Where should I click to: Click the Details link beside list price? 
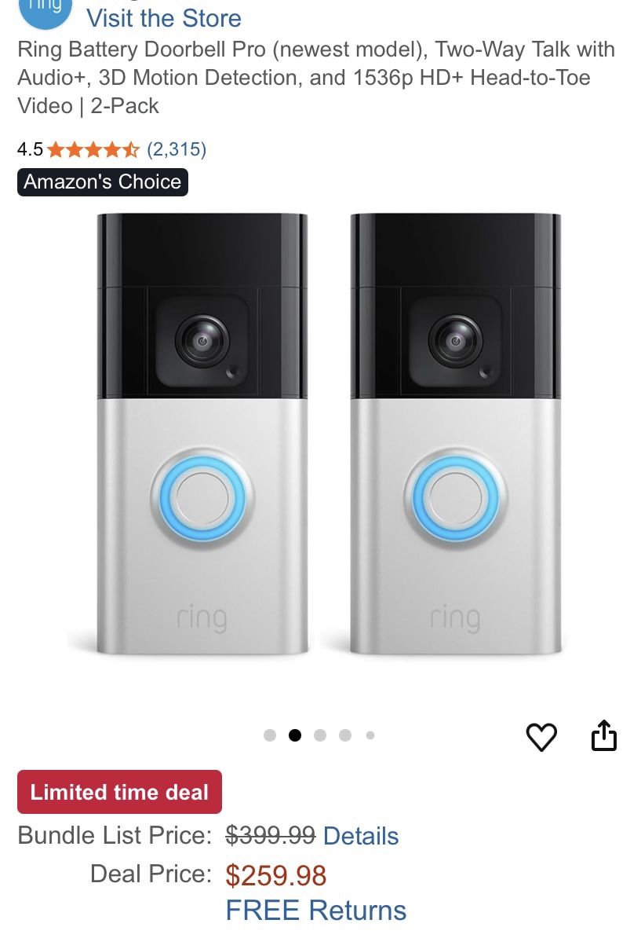361,836
